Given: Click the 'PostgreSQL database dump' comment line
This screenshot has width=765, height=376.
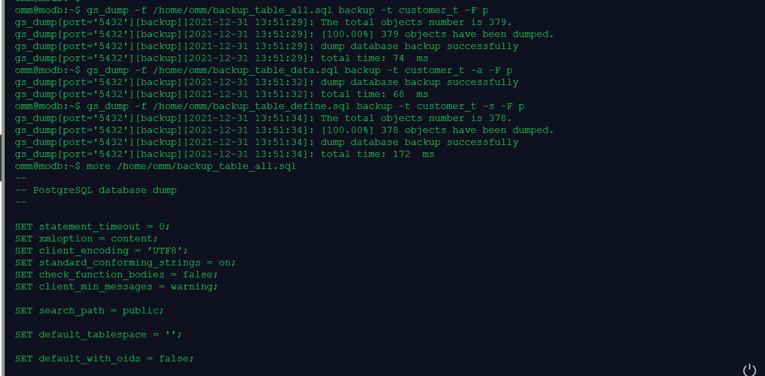Looking at the screenshot, I should 96,190.
